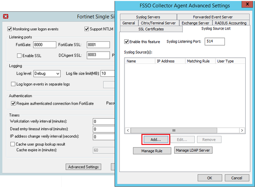Screen dimensions: 255x187
Task: Enable SSL checkbox under Listening ports
Action: pos(19,55)
